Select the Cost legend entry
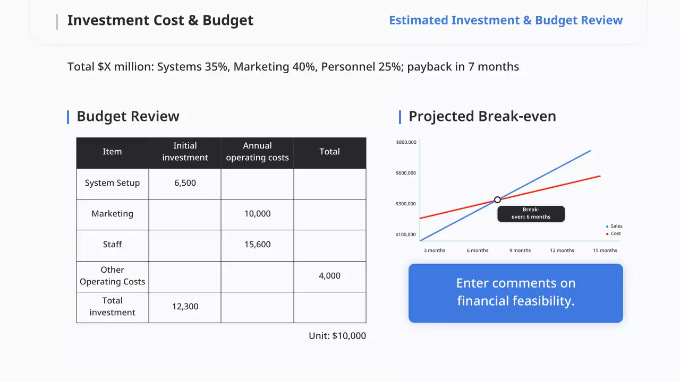 [615, 233]
